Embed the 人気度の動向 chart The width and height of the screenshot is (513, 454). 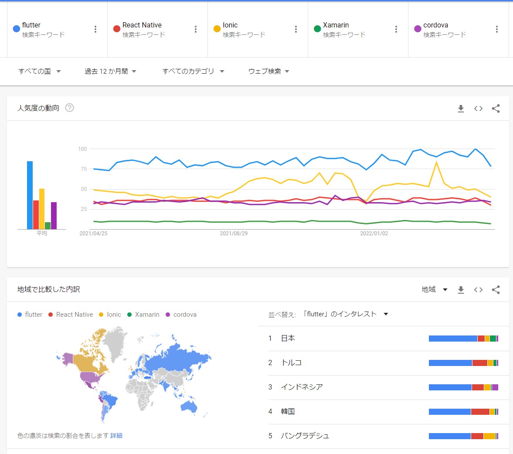478,108
